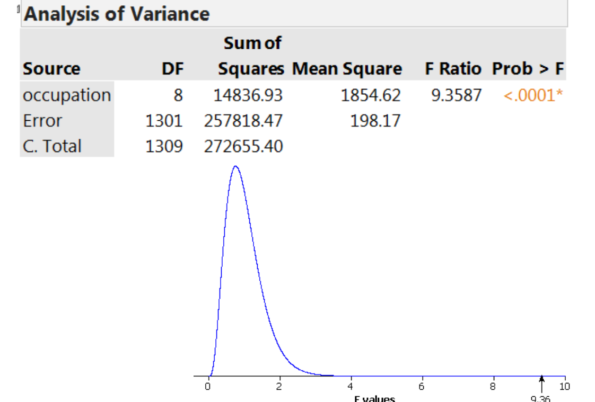The width and height of the screenshot is (595, 402).
Task: Collapse the Analysis of Variance section header
Action: point(117,14)
